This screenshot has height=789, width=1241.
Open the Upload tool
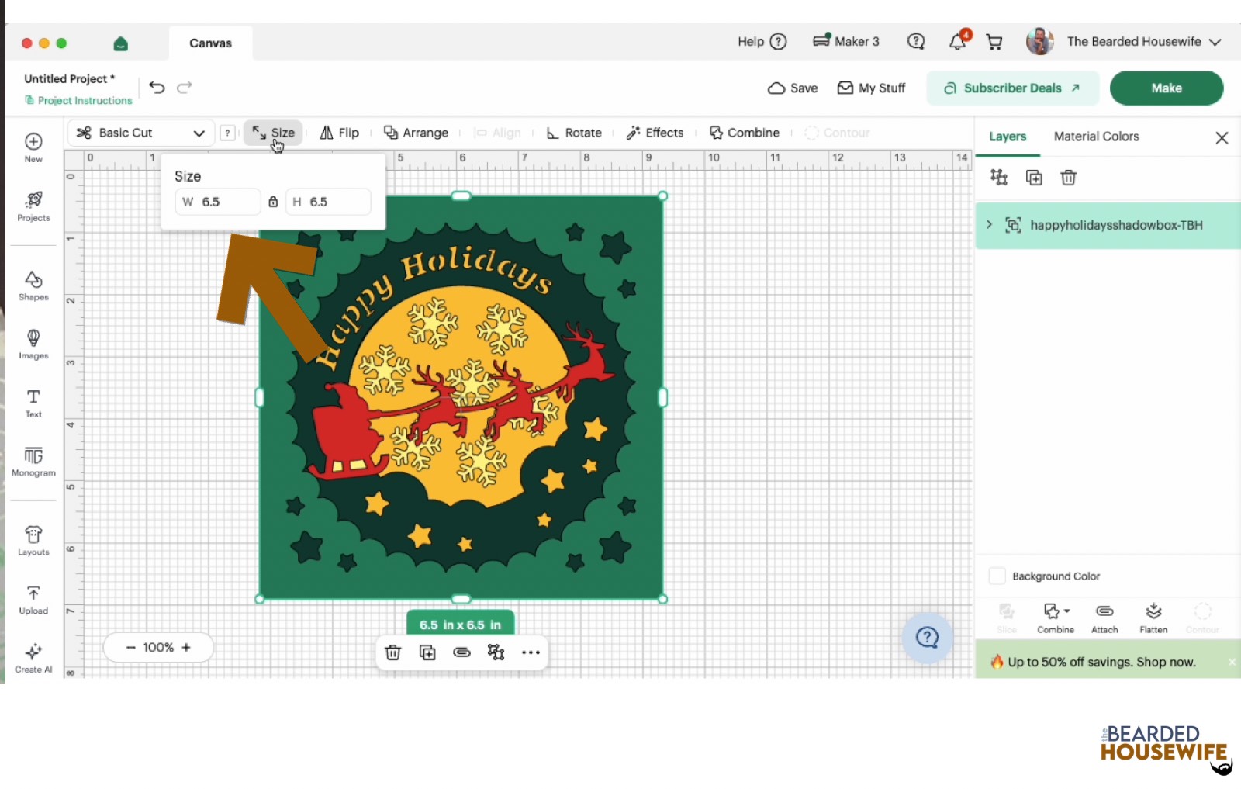pyautogui.click(x=33, y=600)
